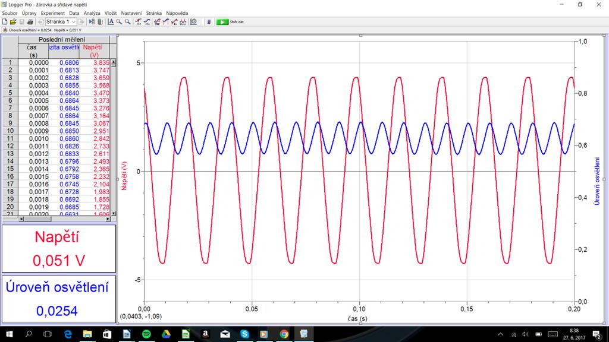Select the Napětí 0,051 V meter
This screenshot has height=342, width=609.
[59, 249]
